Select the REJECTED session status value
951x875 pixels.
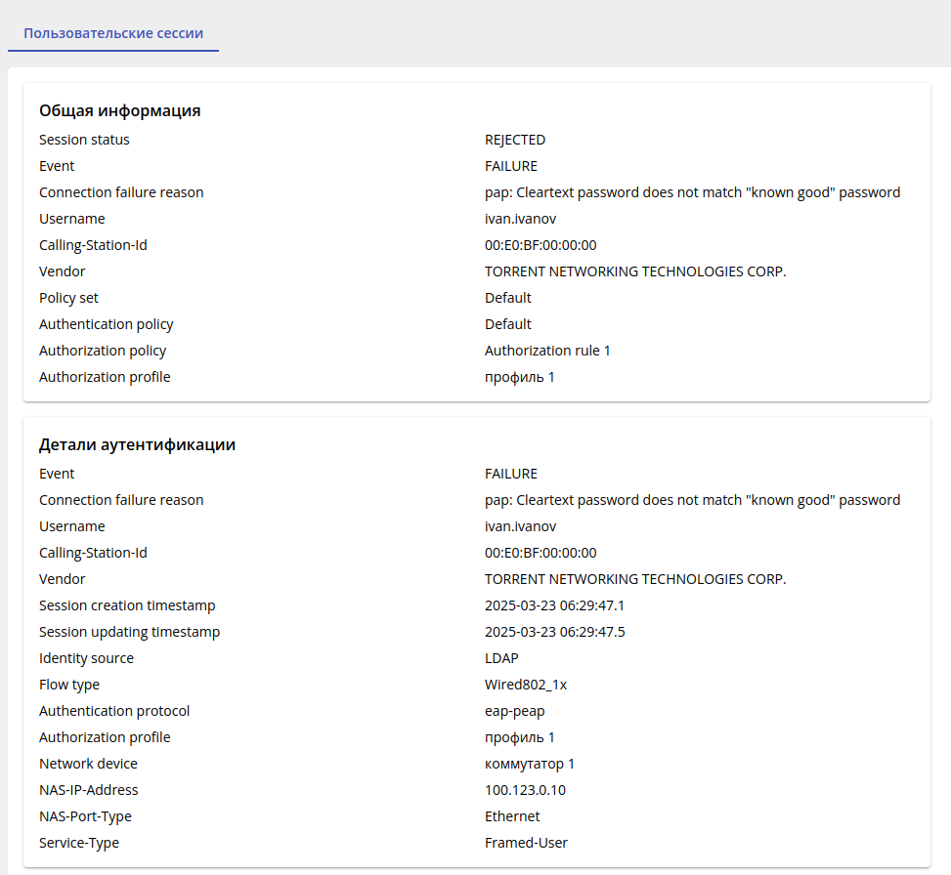(x=515, y=140)
